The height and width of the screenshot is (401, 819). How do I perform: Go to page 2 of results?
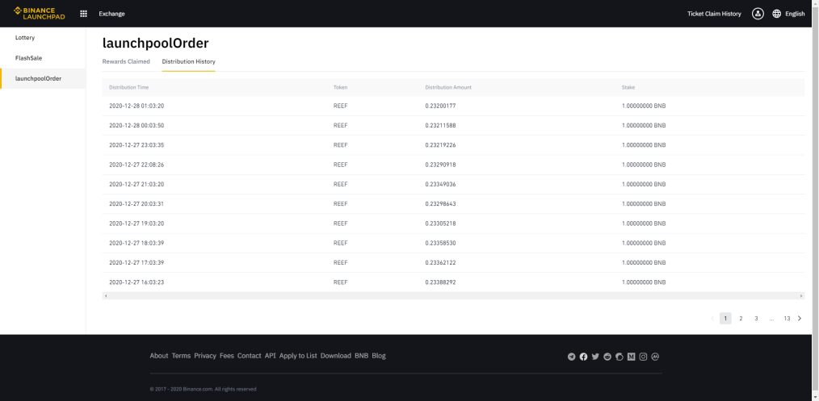pyautogui.click(x=741, y=318)
